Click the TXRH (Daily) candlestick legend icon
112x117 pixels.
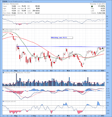coord(3,30)
